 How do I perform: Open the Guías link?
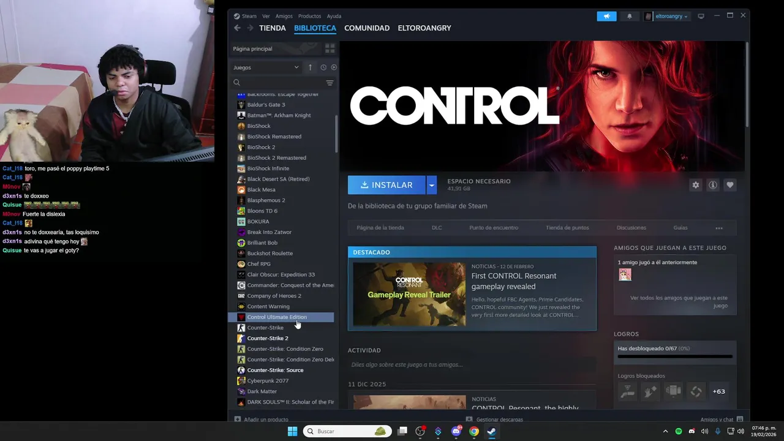680,228
